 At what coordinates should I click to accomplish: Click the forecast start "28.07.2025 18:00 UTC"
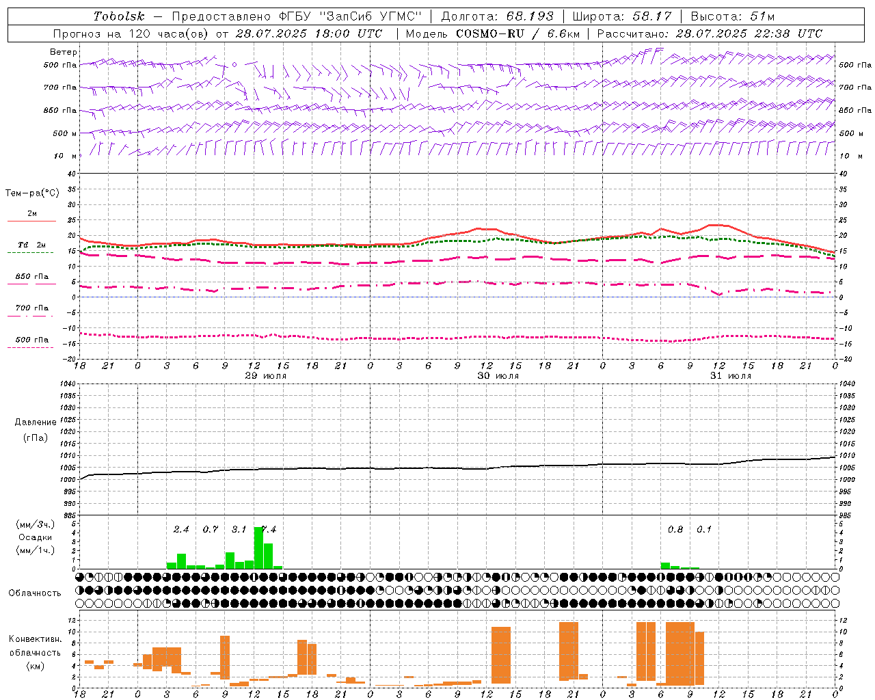[308, 33]
